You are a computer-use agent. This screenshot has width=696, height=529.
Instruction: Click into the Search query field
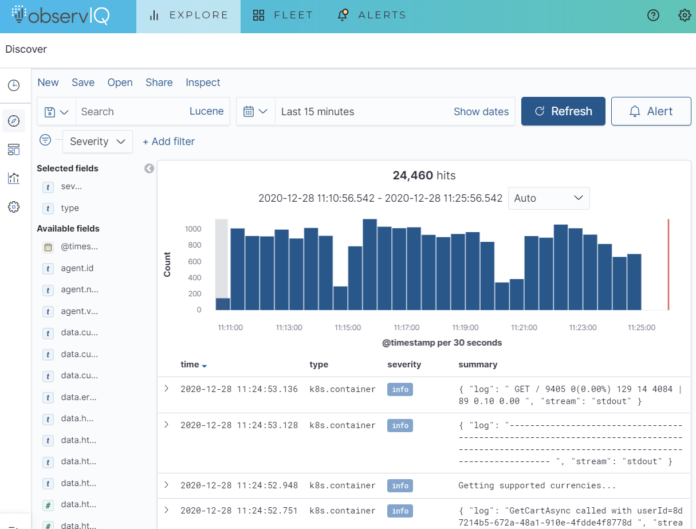tap(132, 112)
